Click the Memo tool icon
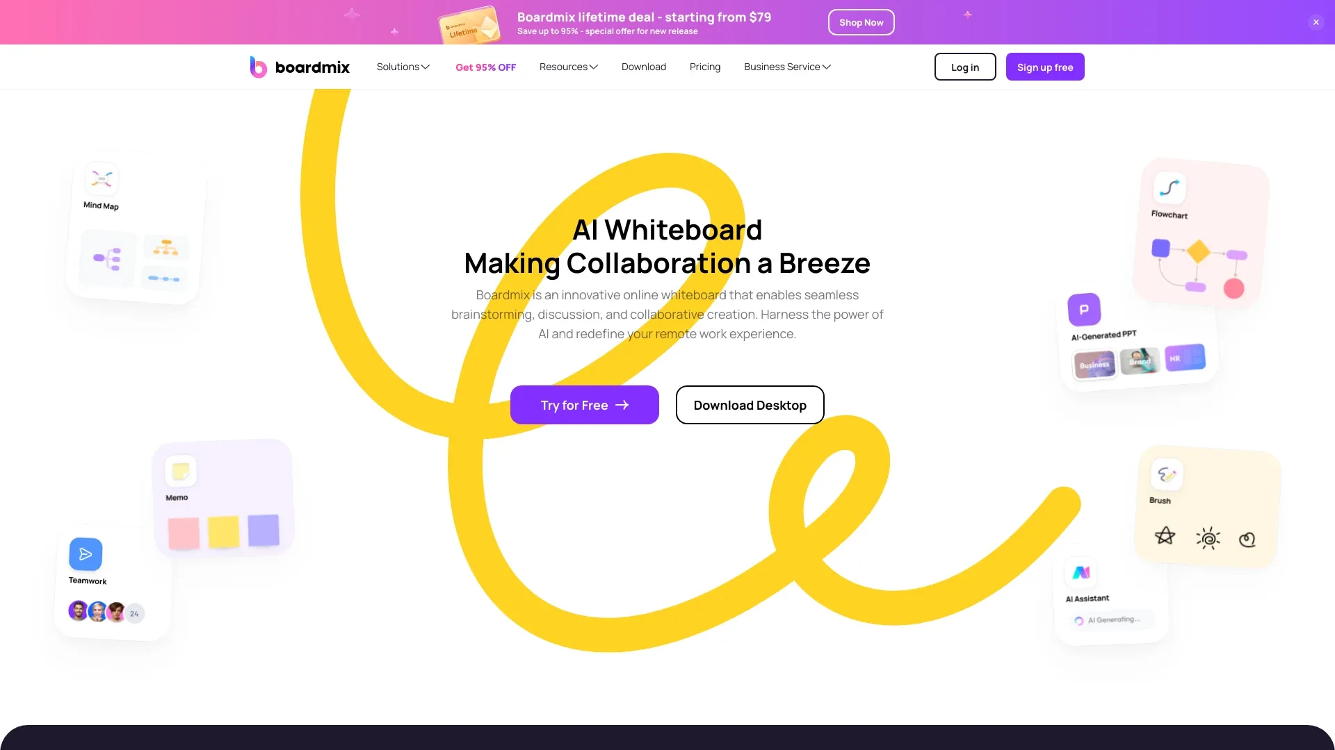 (x=179, y=471)
